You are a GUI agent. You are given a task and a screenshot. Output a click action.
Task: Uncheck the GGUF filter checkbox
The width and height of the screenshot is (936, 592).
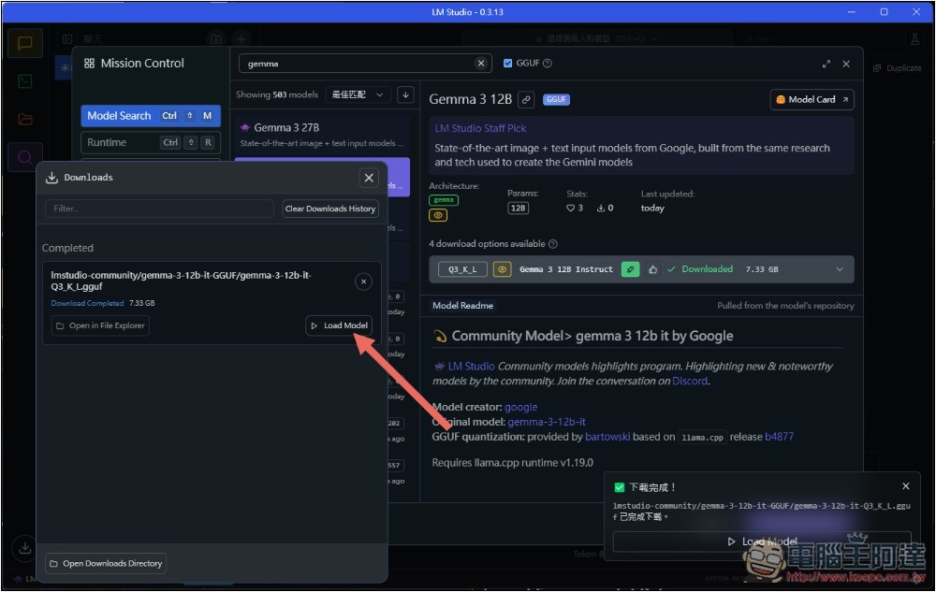pyautogui.click(x=508, y=64)
